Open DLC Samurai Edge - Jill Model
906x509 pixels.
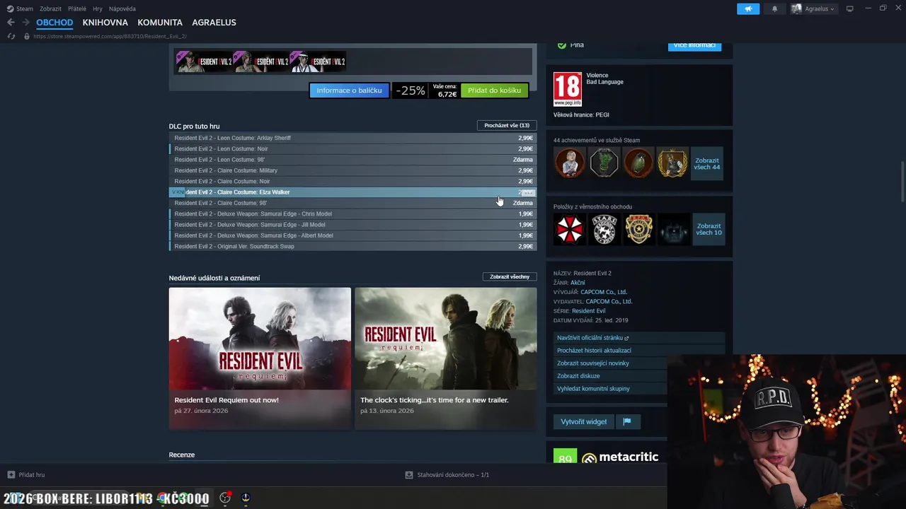click(352, 225)
